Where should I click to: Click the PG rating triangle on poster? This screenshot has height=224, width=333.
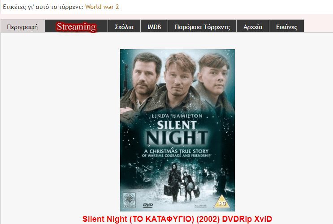coord(222,202)
